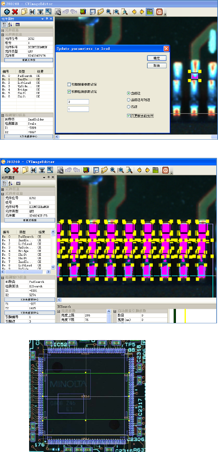The height and width of the screenshot is (452, 218).
Task: Click the red power icon, upper editor toolbar
Action: click(x=159, y=12)
